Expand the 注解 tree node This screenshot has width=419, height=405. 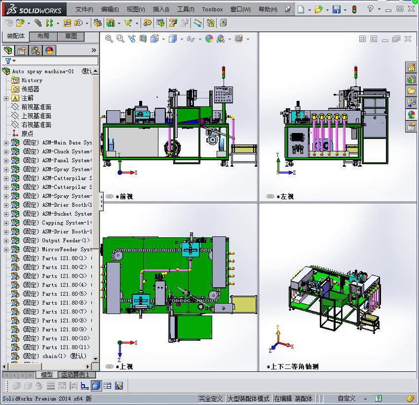pyautogui.click(x=6, y=98)
